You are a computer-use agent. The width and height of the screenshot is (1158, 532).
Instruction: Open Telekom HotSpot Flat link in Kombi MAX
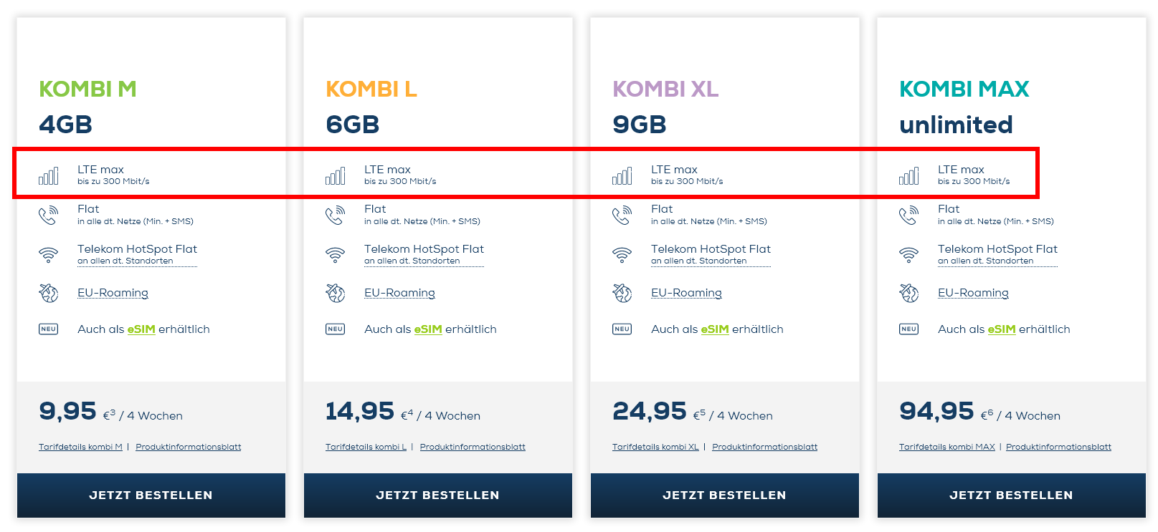(x=997, y=254)
